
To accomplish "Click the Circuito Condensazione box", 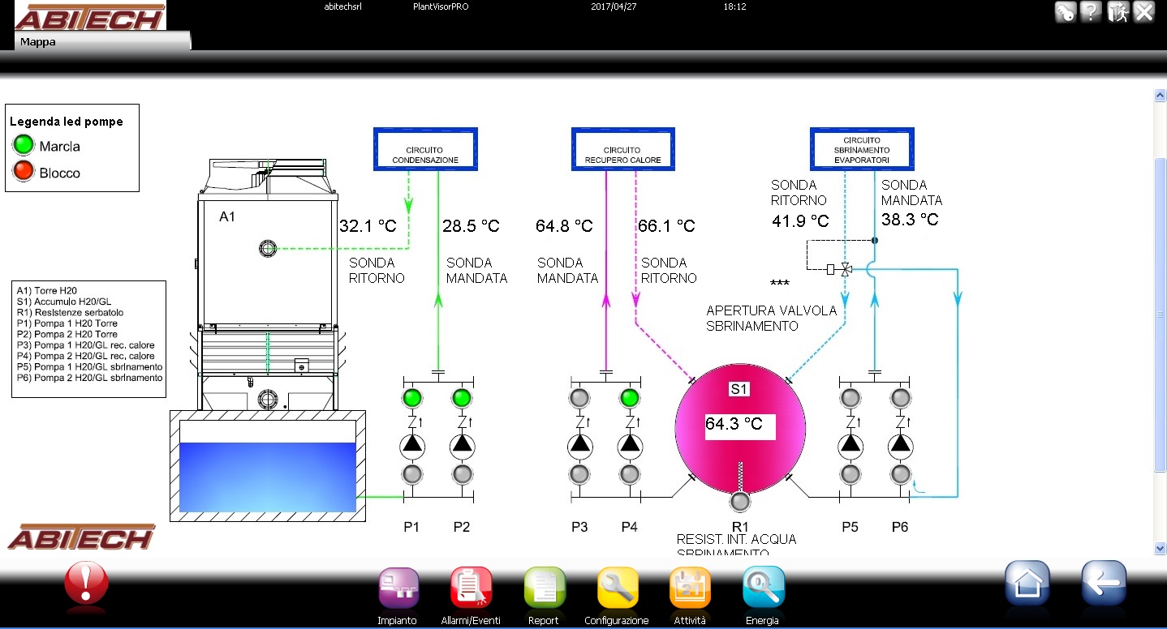I will coord(425,149).
